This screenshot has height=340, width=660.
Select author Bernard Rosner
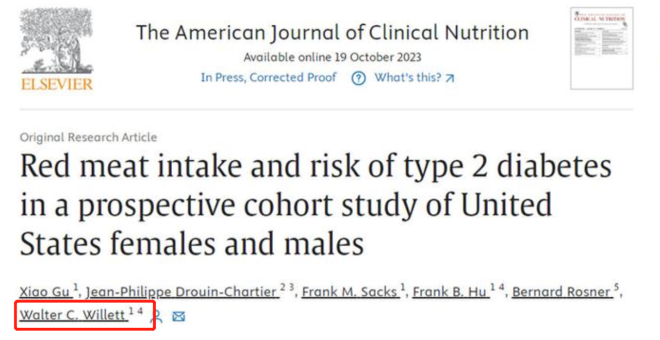[x=561, y=292]
